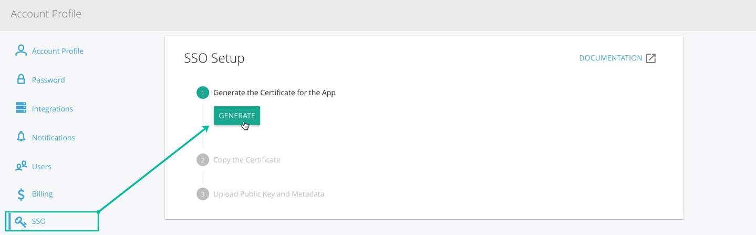Click the green Generate button
The width and height of the screenshot is (756, 235).
click(x=237, y=116)
